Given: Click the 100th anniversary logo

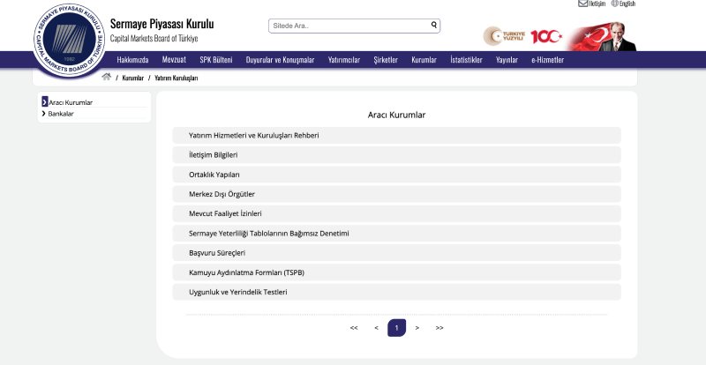Looking at the screenshot, I should [x=546, y=36].
